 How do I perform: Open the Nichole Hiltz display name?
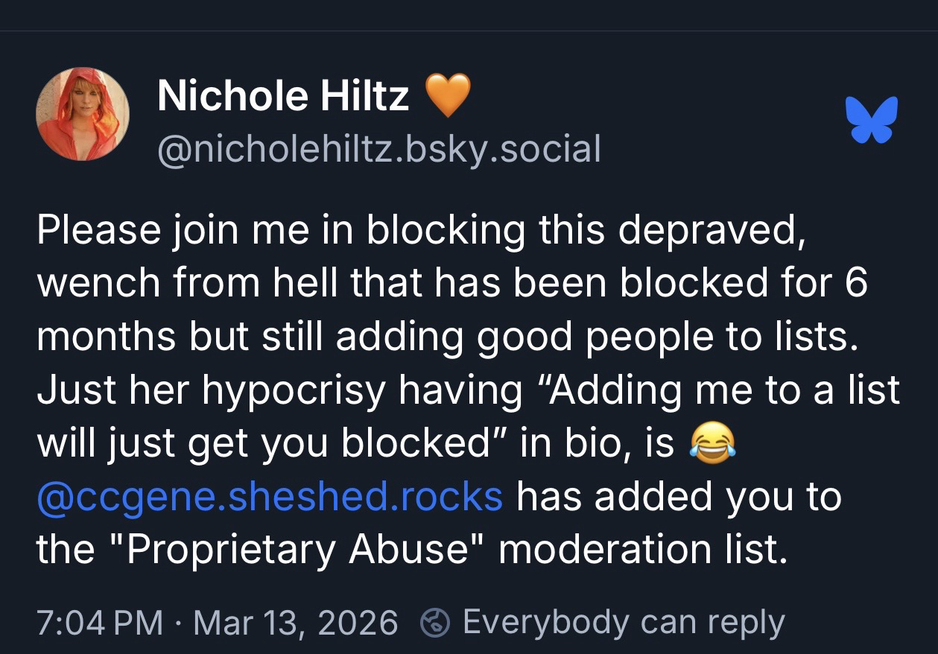point(283,96)
